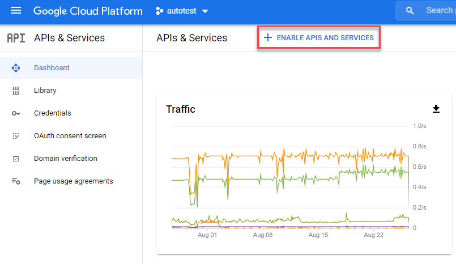Screen dimensions: 456x264
Task: Click the Domain verification checkbox icon
Action: coord(16,159)
